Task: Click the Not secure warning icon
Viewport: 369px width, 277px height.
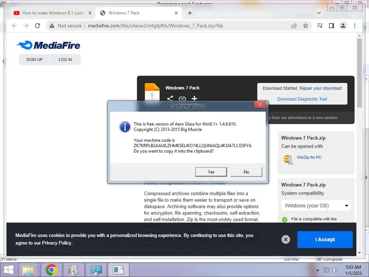Action: tap(52, 26)
